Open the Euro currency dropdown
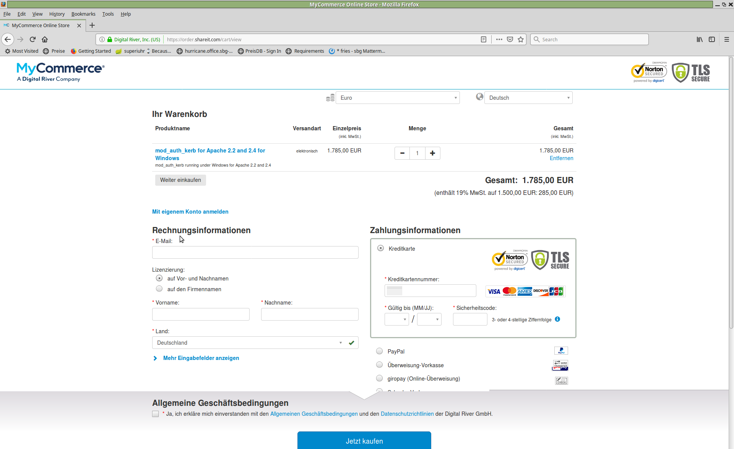The height and width of the screenshot is (449, 734). (x=398, y=98)
